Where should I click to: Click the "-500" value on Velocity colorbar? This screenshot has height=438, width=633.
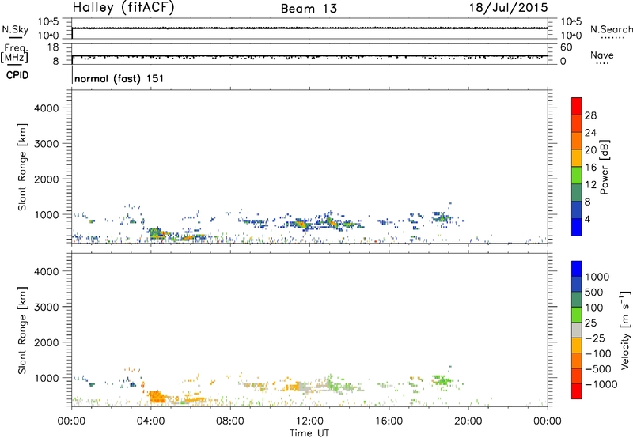click(x=598, y=369)
